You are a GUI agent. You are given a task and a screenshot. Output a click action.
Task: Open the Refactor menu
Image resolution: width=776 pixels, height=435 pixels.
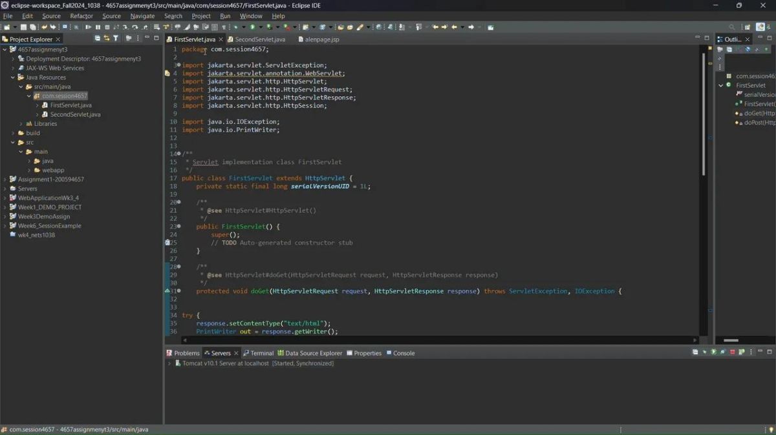click(81, 16)
